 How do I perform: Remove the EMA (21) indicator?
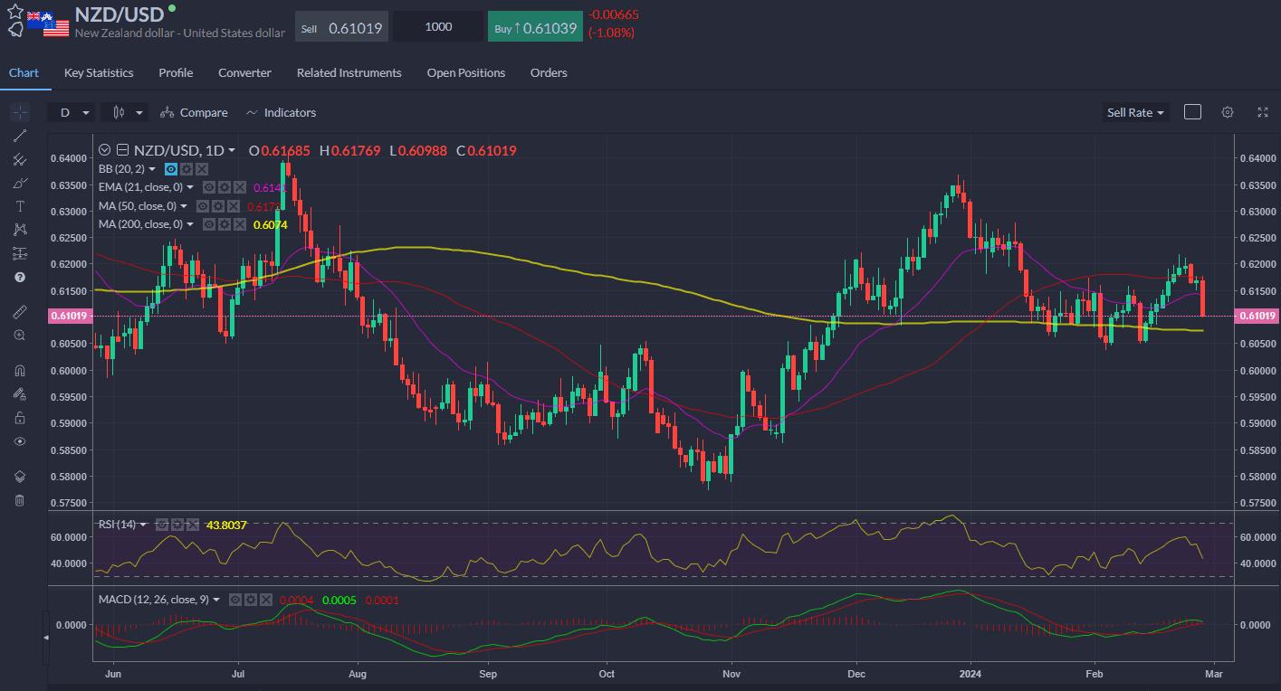tap(239, 187)
